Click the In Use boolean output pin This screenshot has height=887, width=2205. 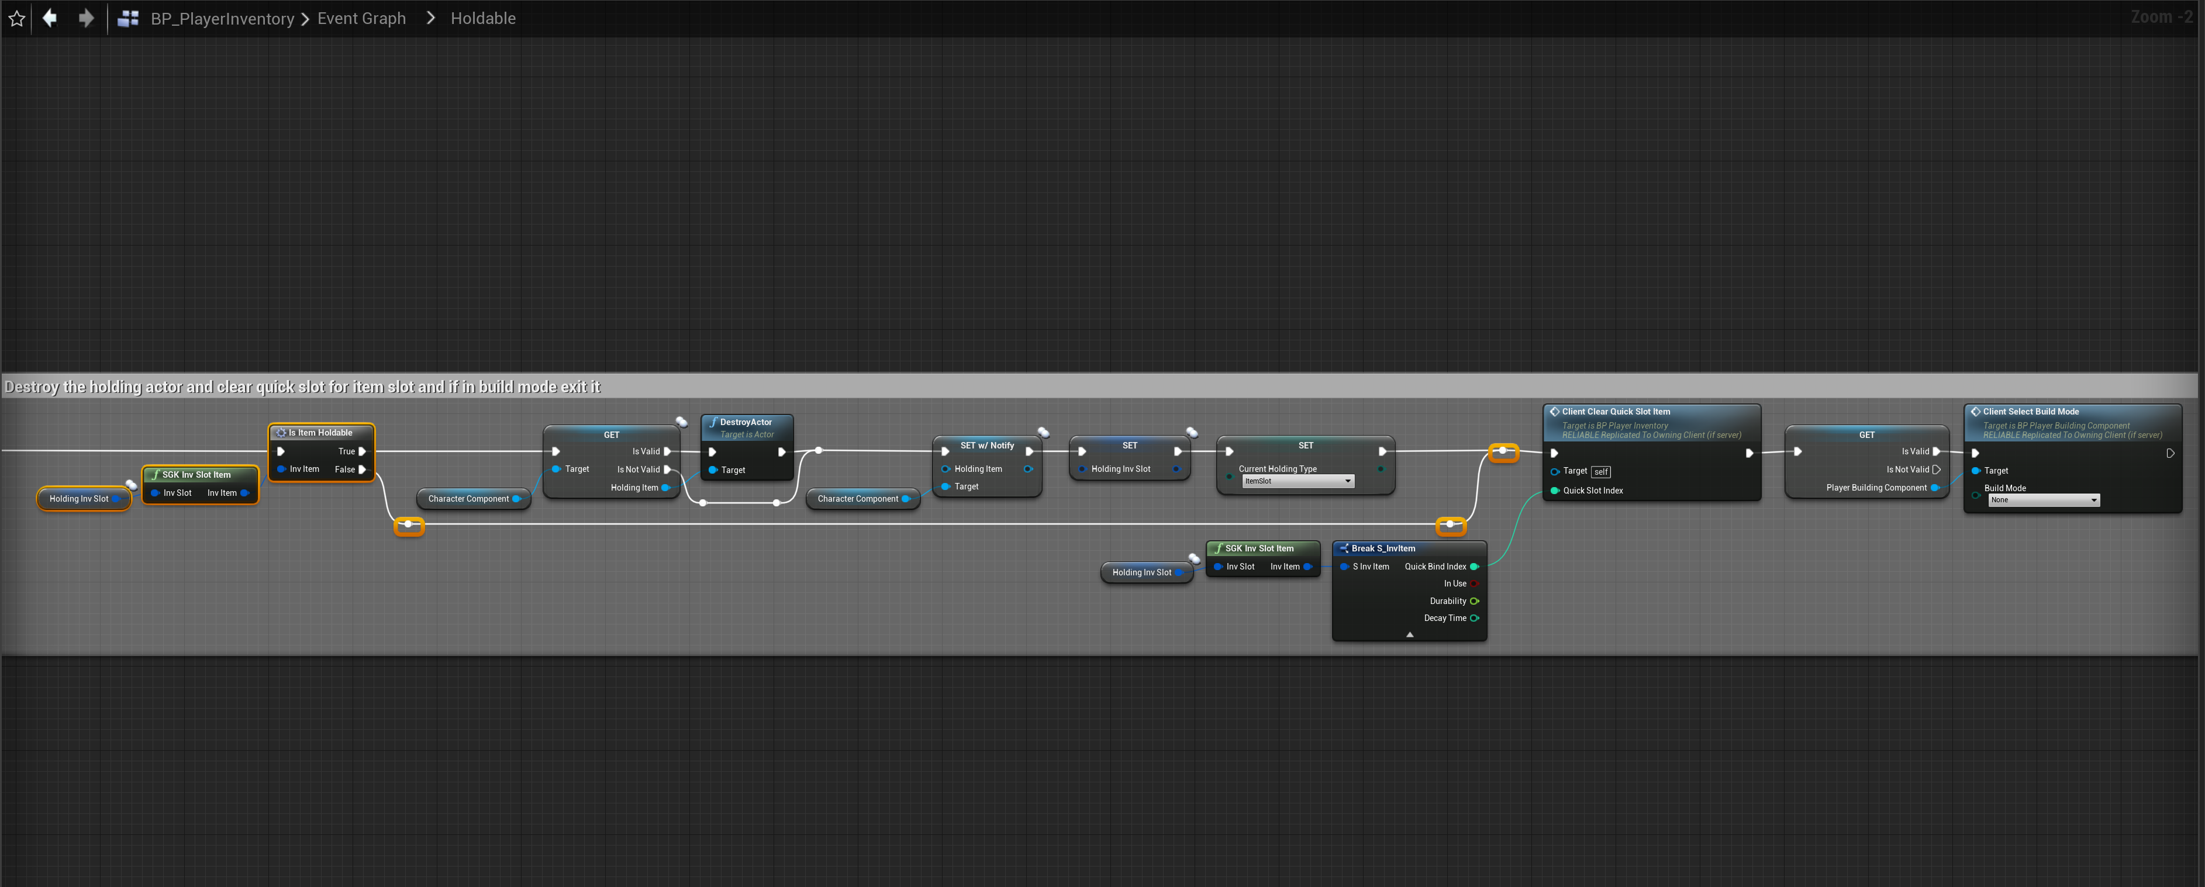(1474, 584)
